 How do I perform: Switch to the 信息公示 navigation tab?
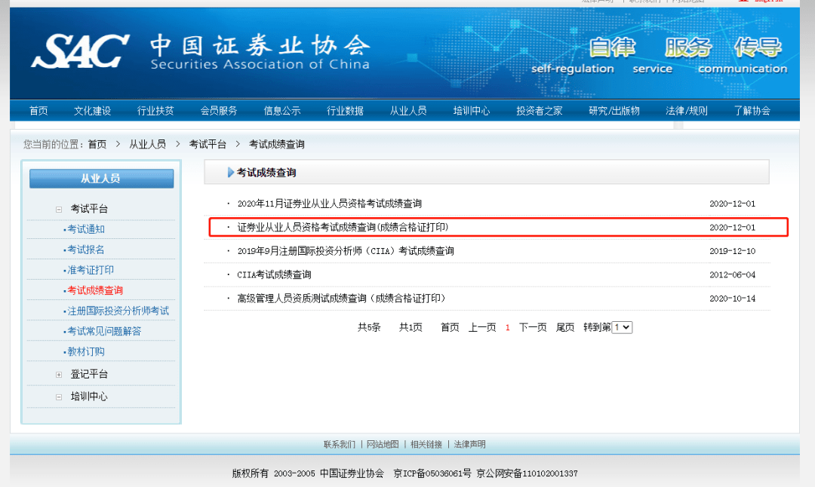tap(281, 110)
